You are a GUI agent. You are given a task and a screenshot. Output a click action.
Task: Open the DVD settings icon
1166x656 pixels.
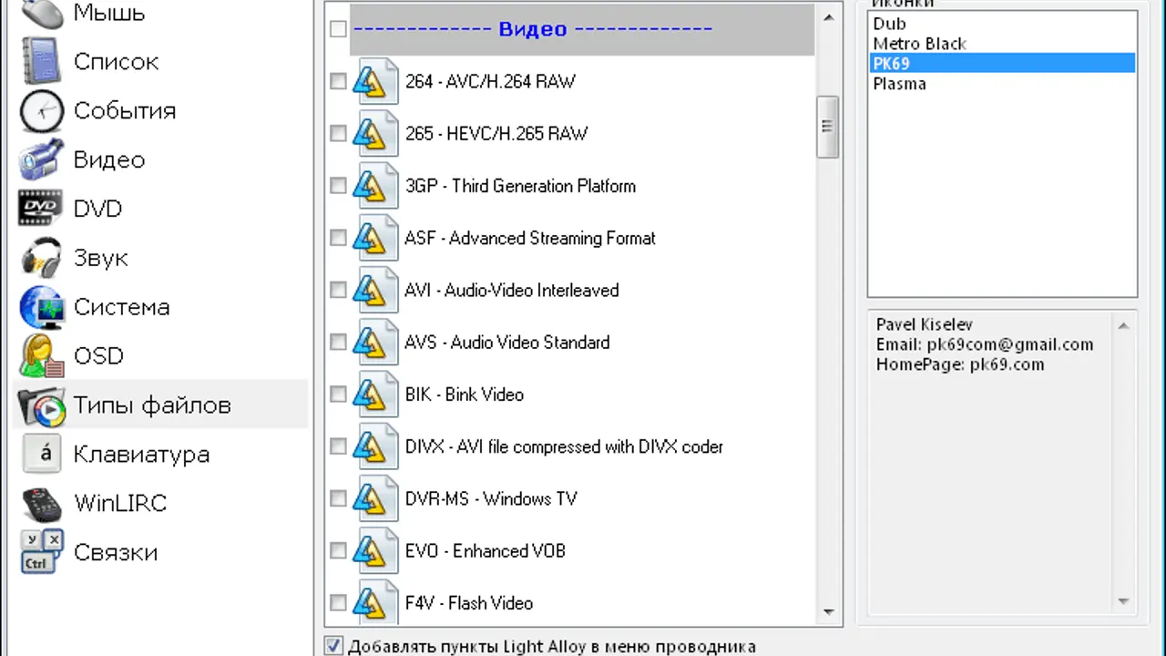42,209
